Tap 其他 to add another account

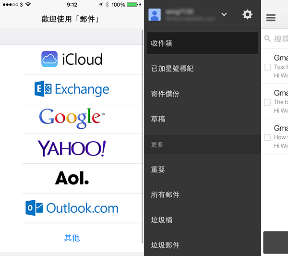(x=72, y=237)
